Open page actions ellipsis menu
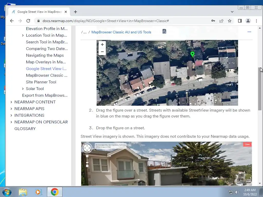The width and height of the screenshot is (263, 197). (249, 32)
